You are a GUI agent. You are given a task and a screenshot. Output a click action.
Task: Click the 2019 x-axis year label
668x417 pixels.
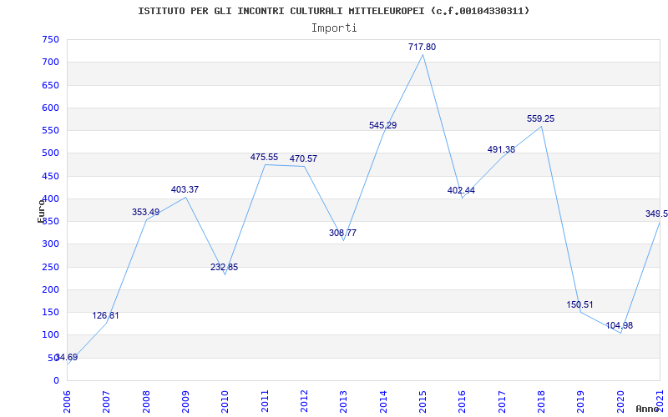[581, 401]
